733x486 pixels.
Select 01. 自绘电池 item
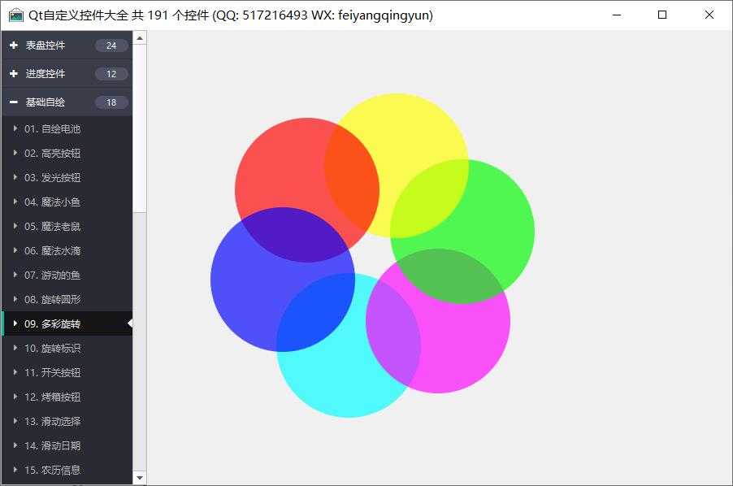point(52,128)
